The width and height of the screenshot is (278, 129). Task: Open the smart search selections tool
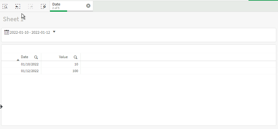pos(5,7)
